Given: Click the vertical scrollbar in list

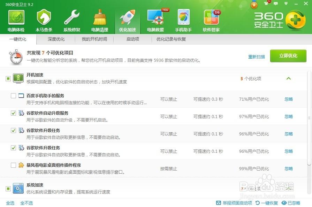Looking at the screenshot, I should (x=309, y=118).
